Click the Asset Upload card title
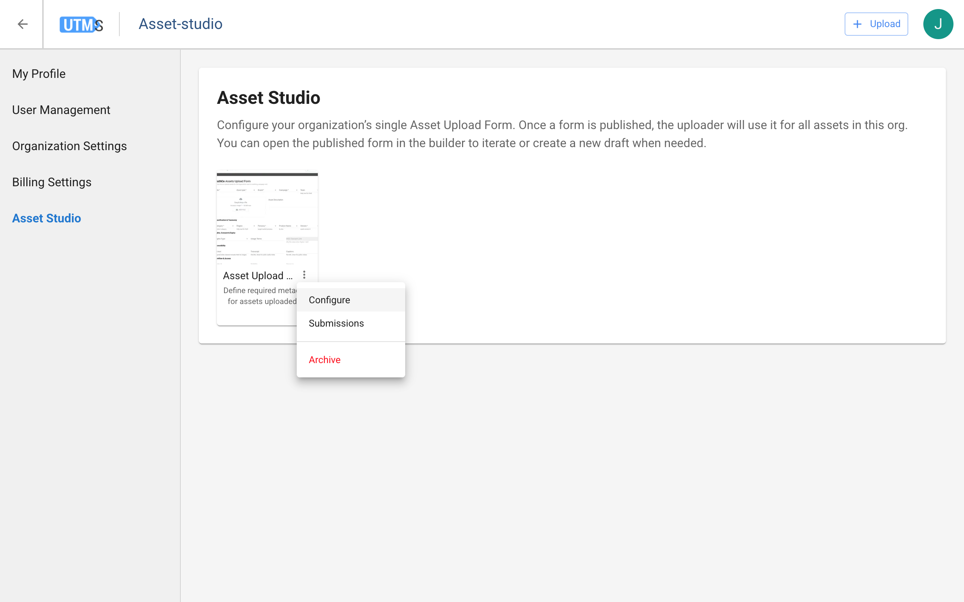Image resolution: width=964 pixels, height=602 pixels. pyautogui.click(x=257, y=275)
